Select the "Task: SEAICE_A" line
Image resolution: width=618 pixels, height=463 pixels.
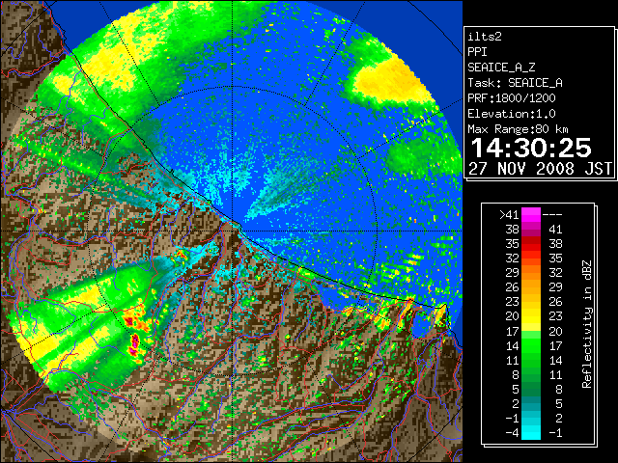(x=515, y=83)
